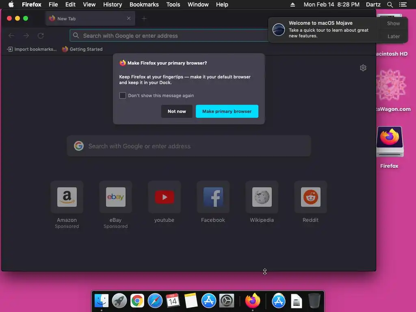
Task: Open Getting Started bookmark
Action: 82,49
